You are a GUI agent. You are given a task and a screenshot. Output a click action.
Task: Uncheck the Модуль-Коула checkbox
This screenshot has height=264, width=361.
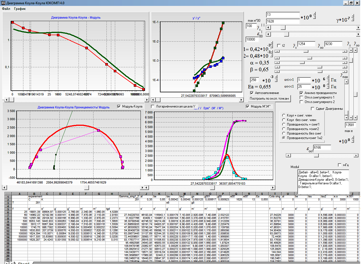(x=119, y=106)
